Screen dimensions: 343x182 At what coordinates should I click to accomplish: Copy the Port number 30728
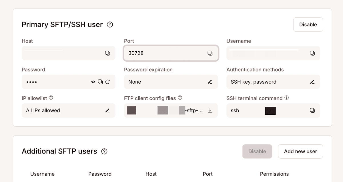[210, 53]
